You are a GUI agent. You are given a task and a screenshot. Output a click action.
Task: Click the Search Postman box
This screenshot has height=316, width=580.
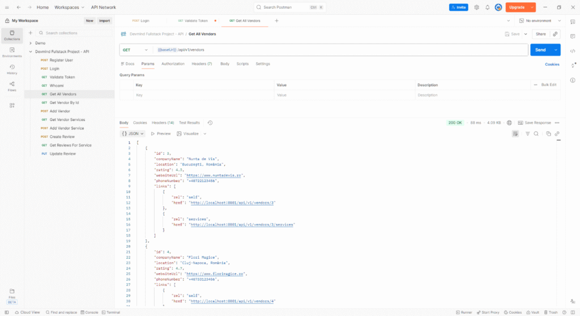click(x=289, y=7)
